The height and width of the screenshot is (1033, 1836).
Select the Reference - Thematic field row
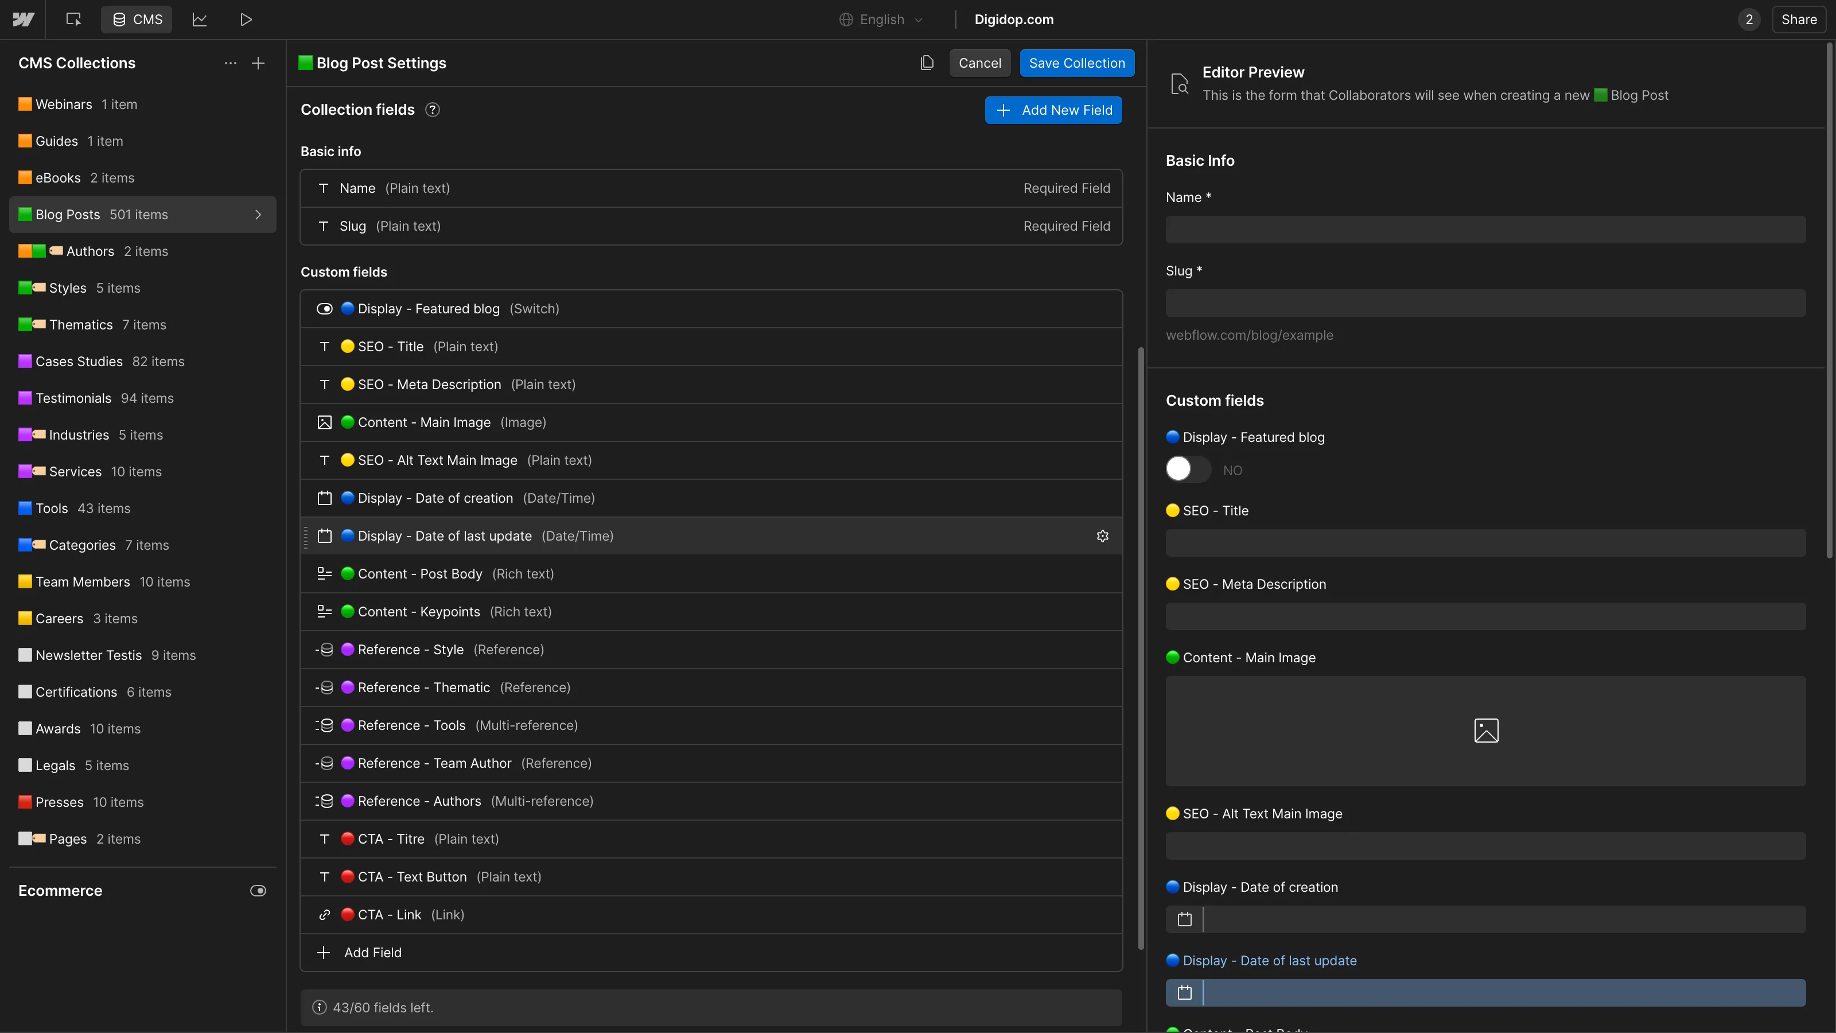click(x=711, y=688)
